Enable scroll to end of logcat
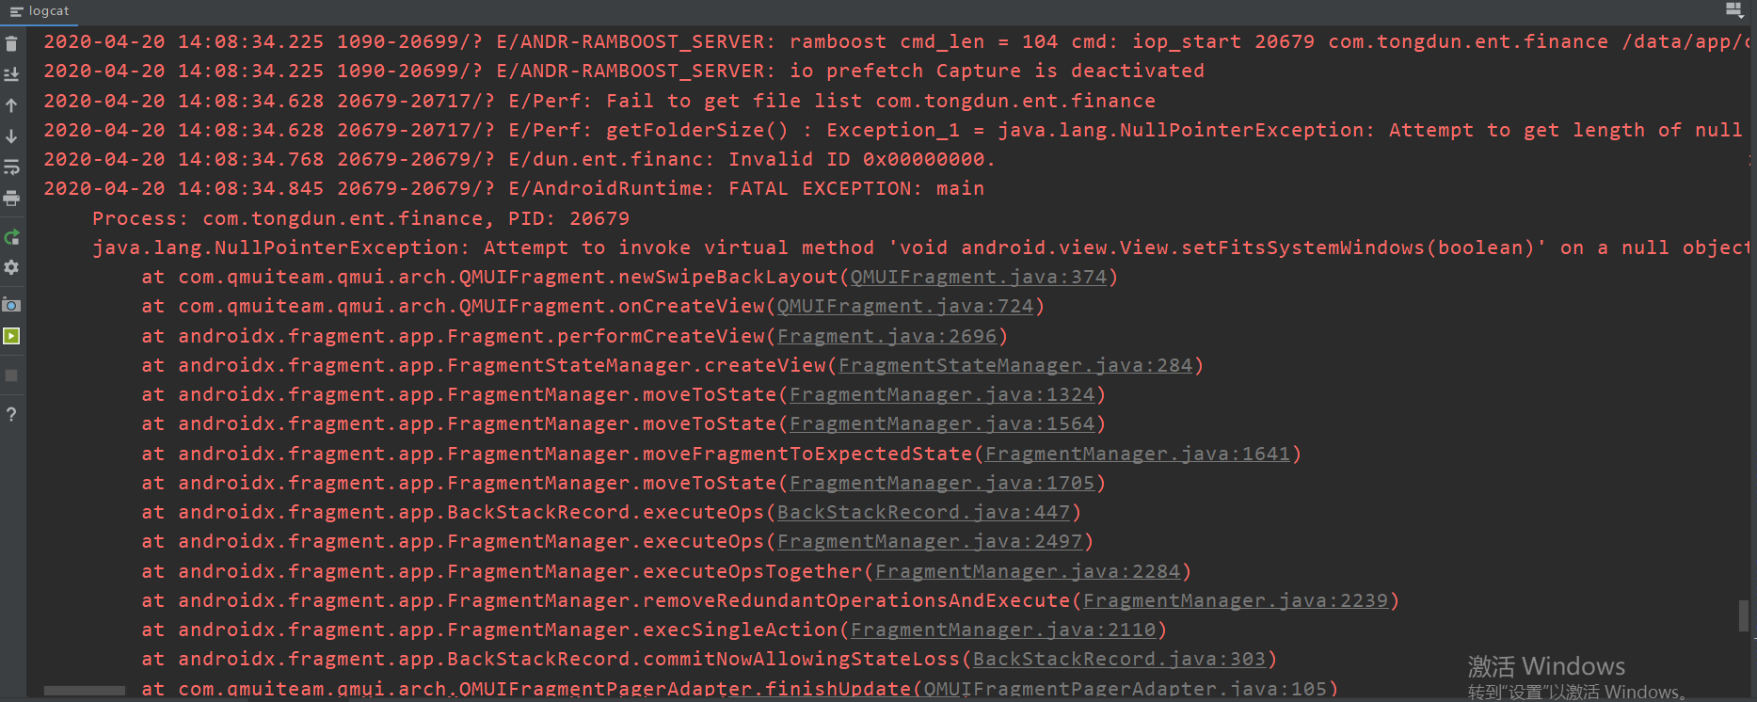This screenshot has width=1757, height=702. [x=12, y=73]
